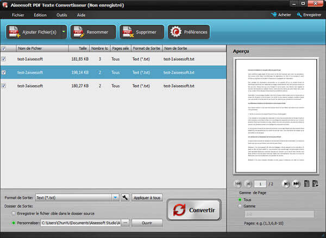Viewport: 326px width, 238px height.
Task: Click the document export icon in preview
Action: pyautogui.click(x=315, y=184)
